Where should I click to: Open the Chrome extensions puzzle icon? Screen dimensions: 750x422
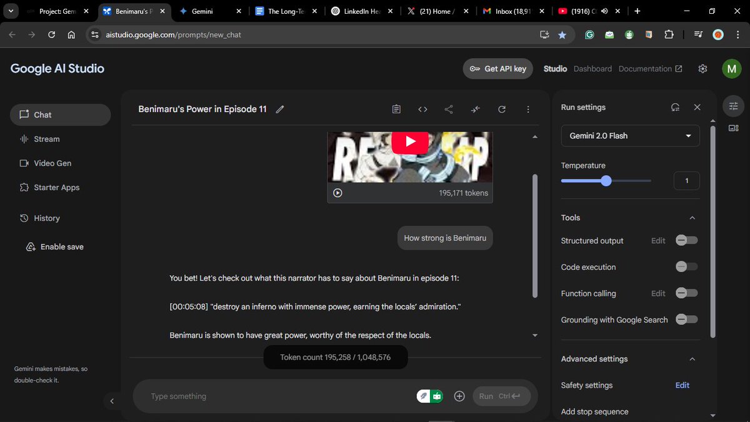tap(669, 35)
